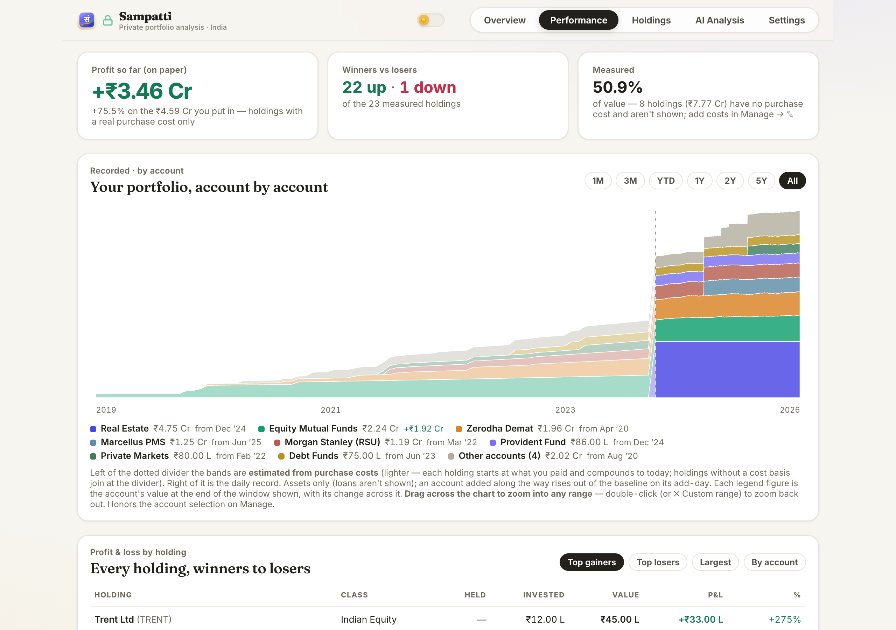Click the Sampatti app logo icon
This screenshot has height=630, width=896.
(x=87, y=20)
